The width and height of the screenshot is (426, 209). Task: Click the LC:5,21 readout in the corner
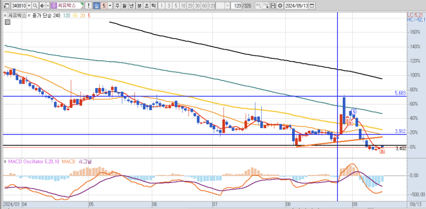(415, 15)
